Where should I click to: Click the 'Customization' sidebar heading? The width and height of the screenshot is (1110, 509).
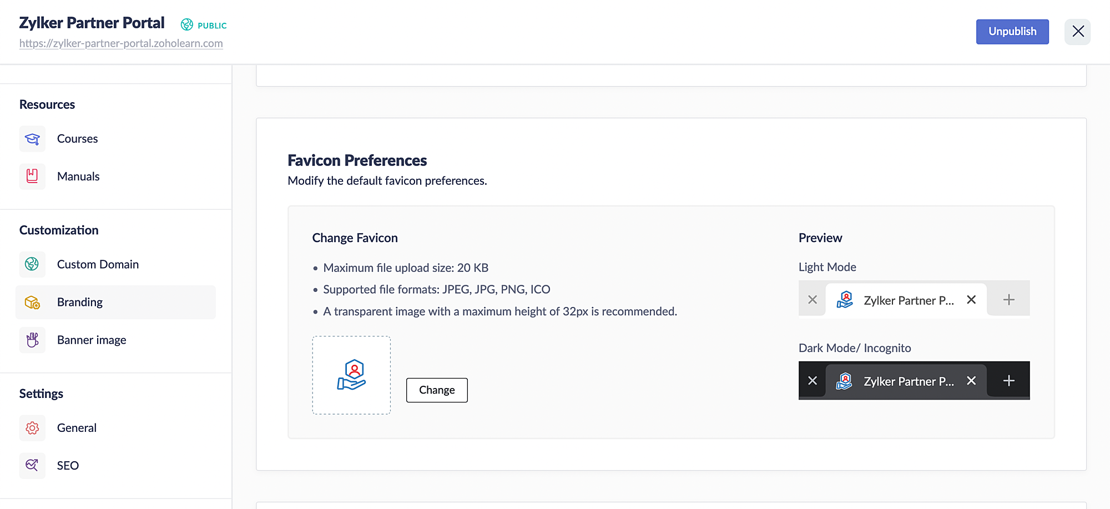point(59,230)
